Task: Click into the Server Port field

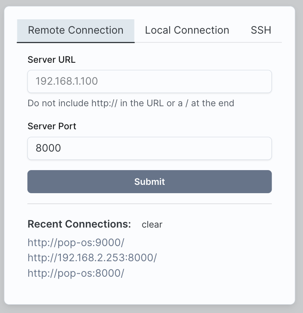Action: coord(150,148)
